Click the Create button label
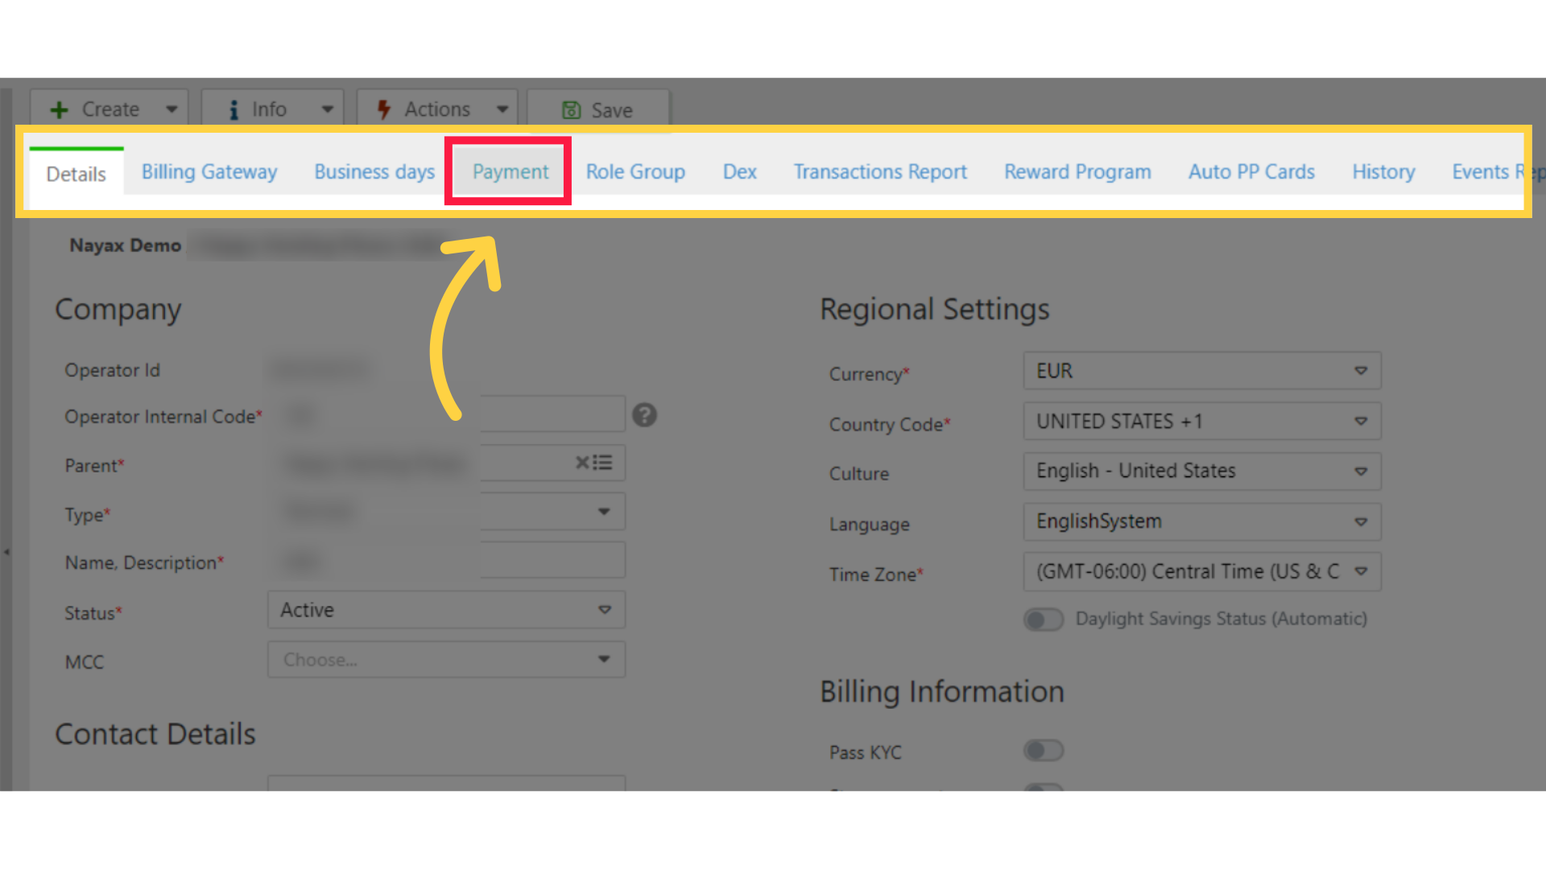 point(110,109)
